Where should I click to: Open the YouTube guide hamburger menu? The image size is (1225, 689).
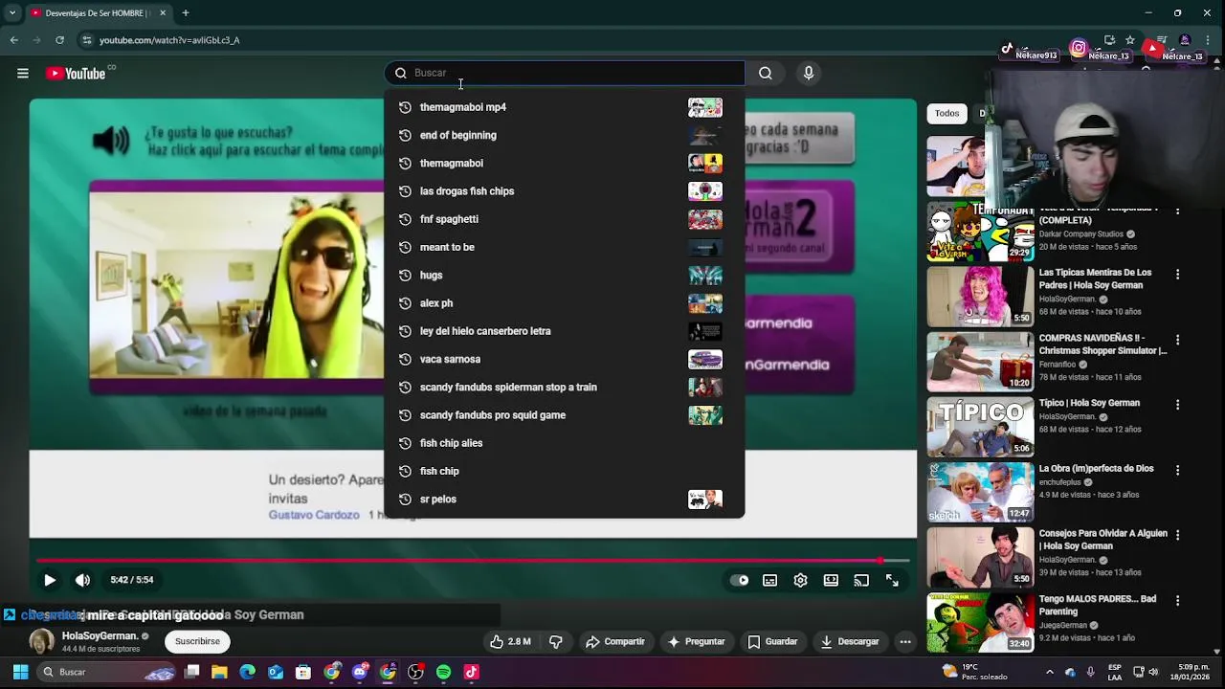[x=23, y=73]
